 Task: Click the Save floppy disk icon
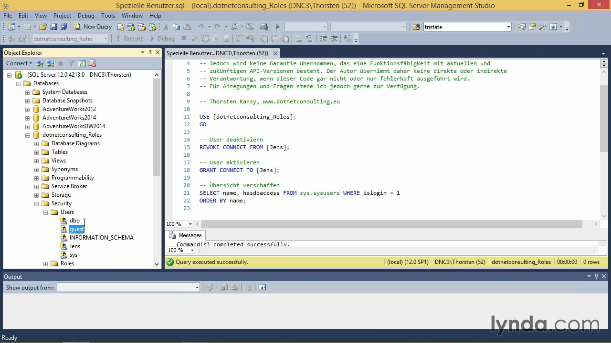coord(53,27)
